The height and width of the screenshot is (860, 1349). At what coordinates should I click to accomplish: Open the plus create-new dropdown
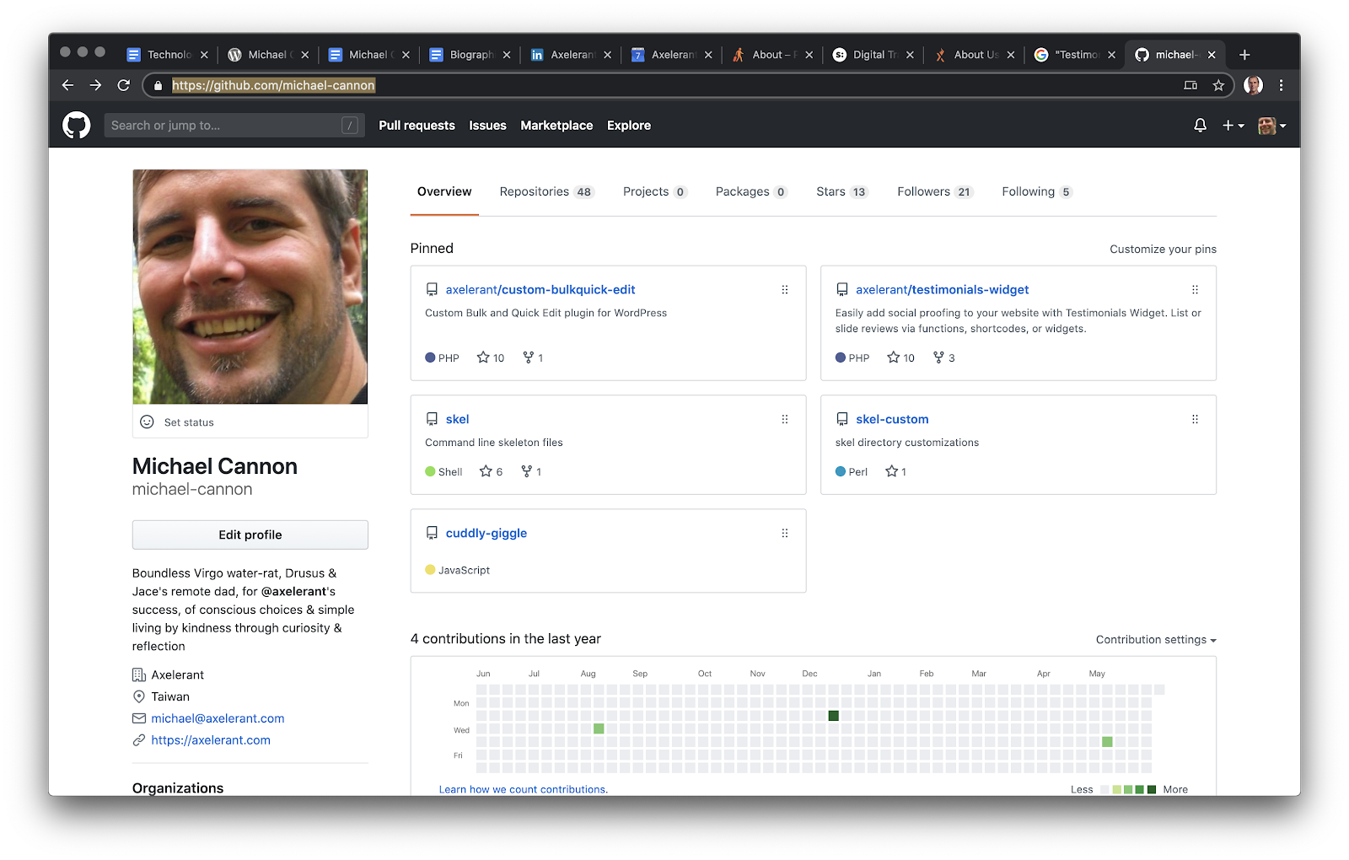click(x=1233, y=126)
